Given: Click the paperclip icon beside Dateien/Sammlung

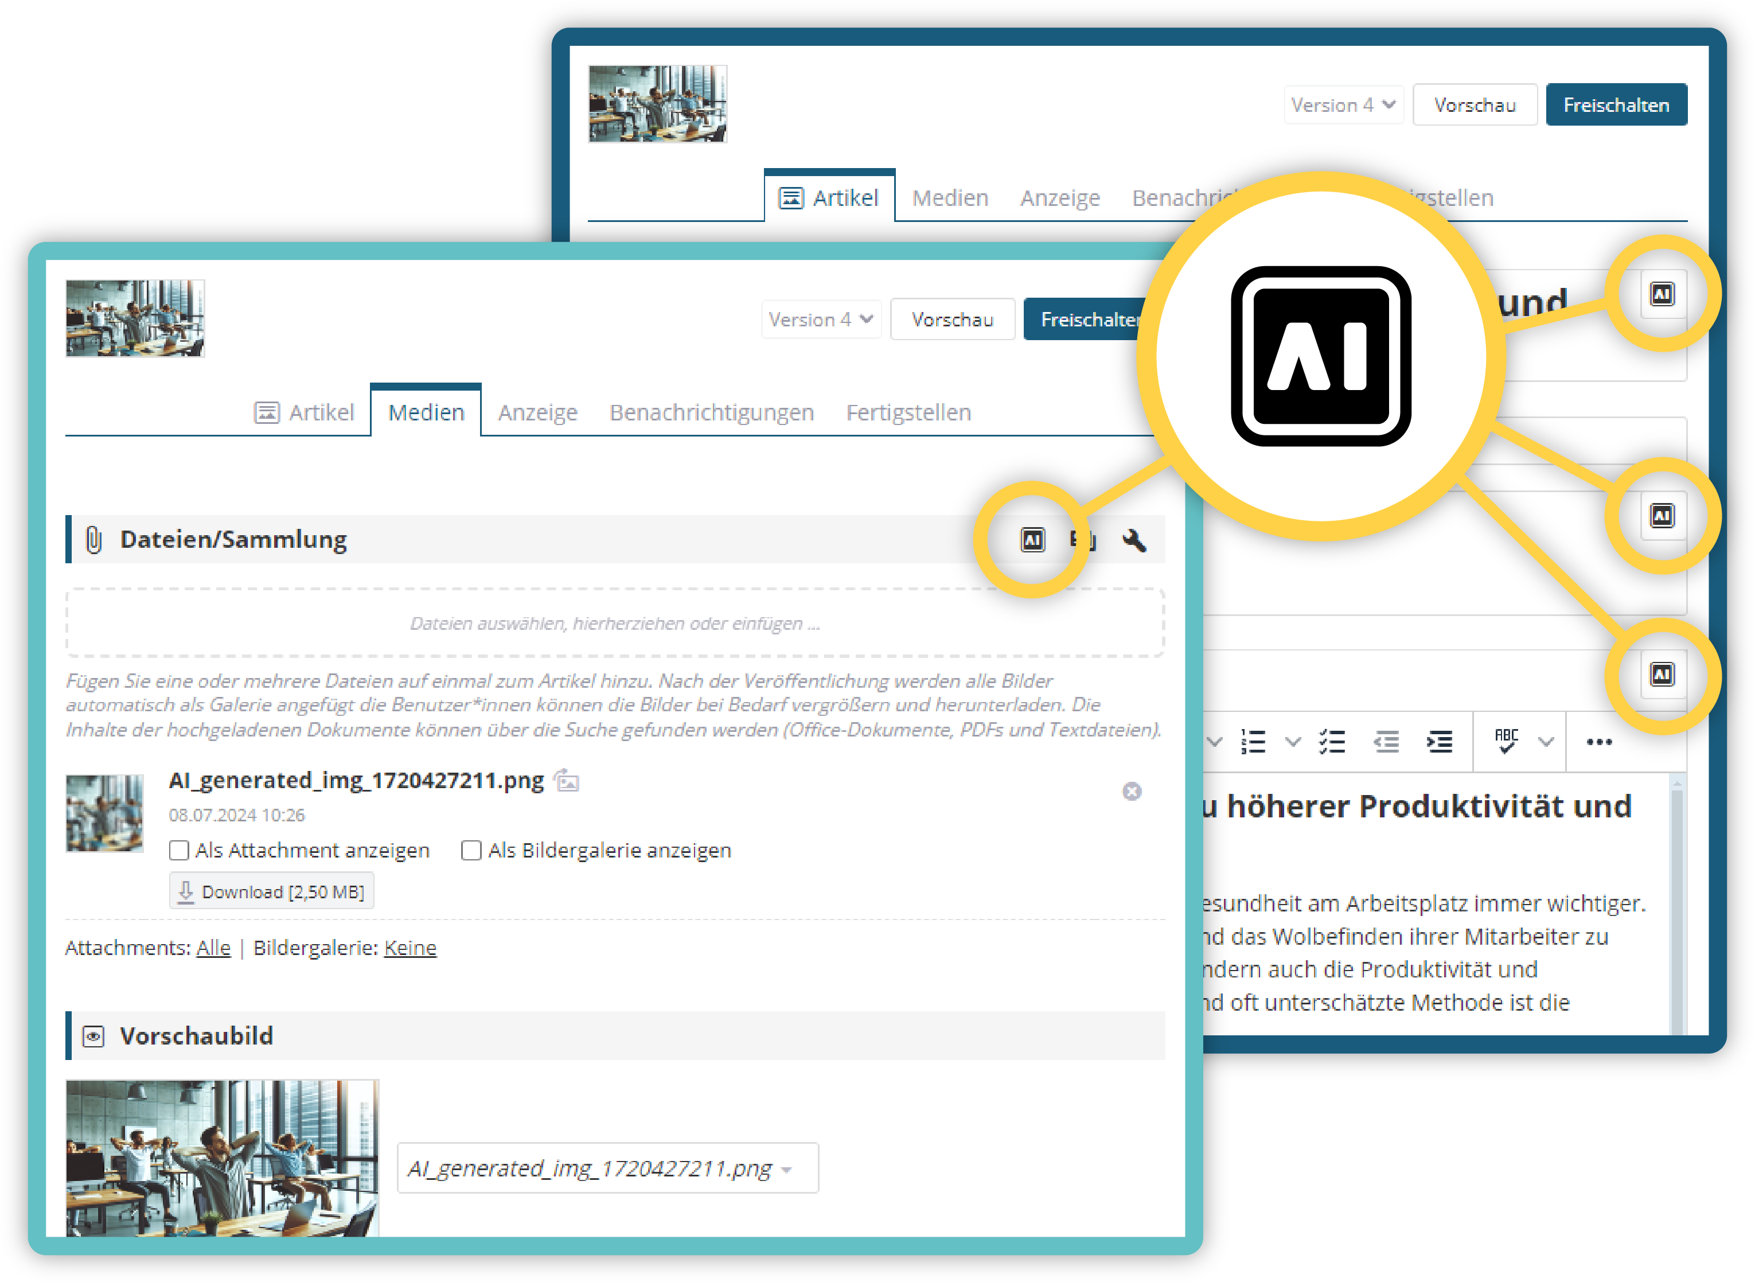Looking at the screenshot, I should [94, 540].
